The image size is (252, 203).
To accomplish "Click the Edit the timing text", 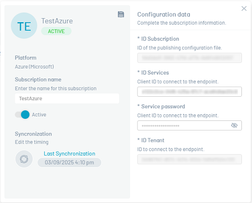I will (32, 142).
